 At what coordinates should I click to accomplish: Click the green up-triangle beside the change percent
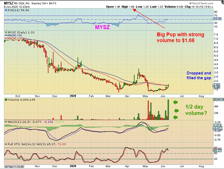pos(212,7)
